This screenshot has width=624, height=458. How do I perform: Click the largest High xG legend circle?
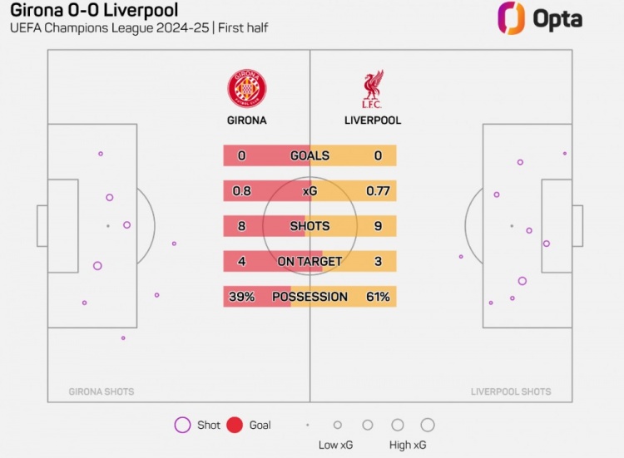pos(428,425)
